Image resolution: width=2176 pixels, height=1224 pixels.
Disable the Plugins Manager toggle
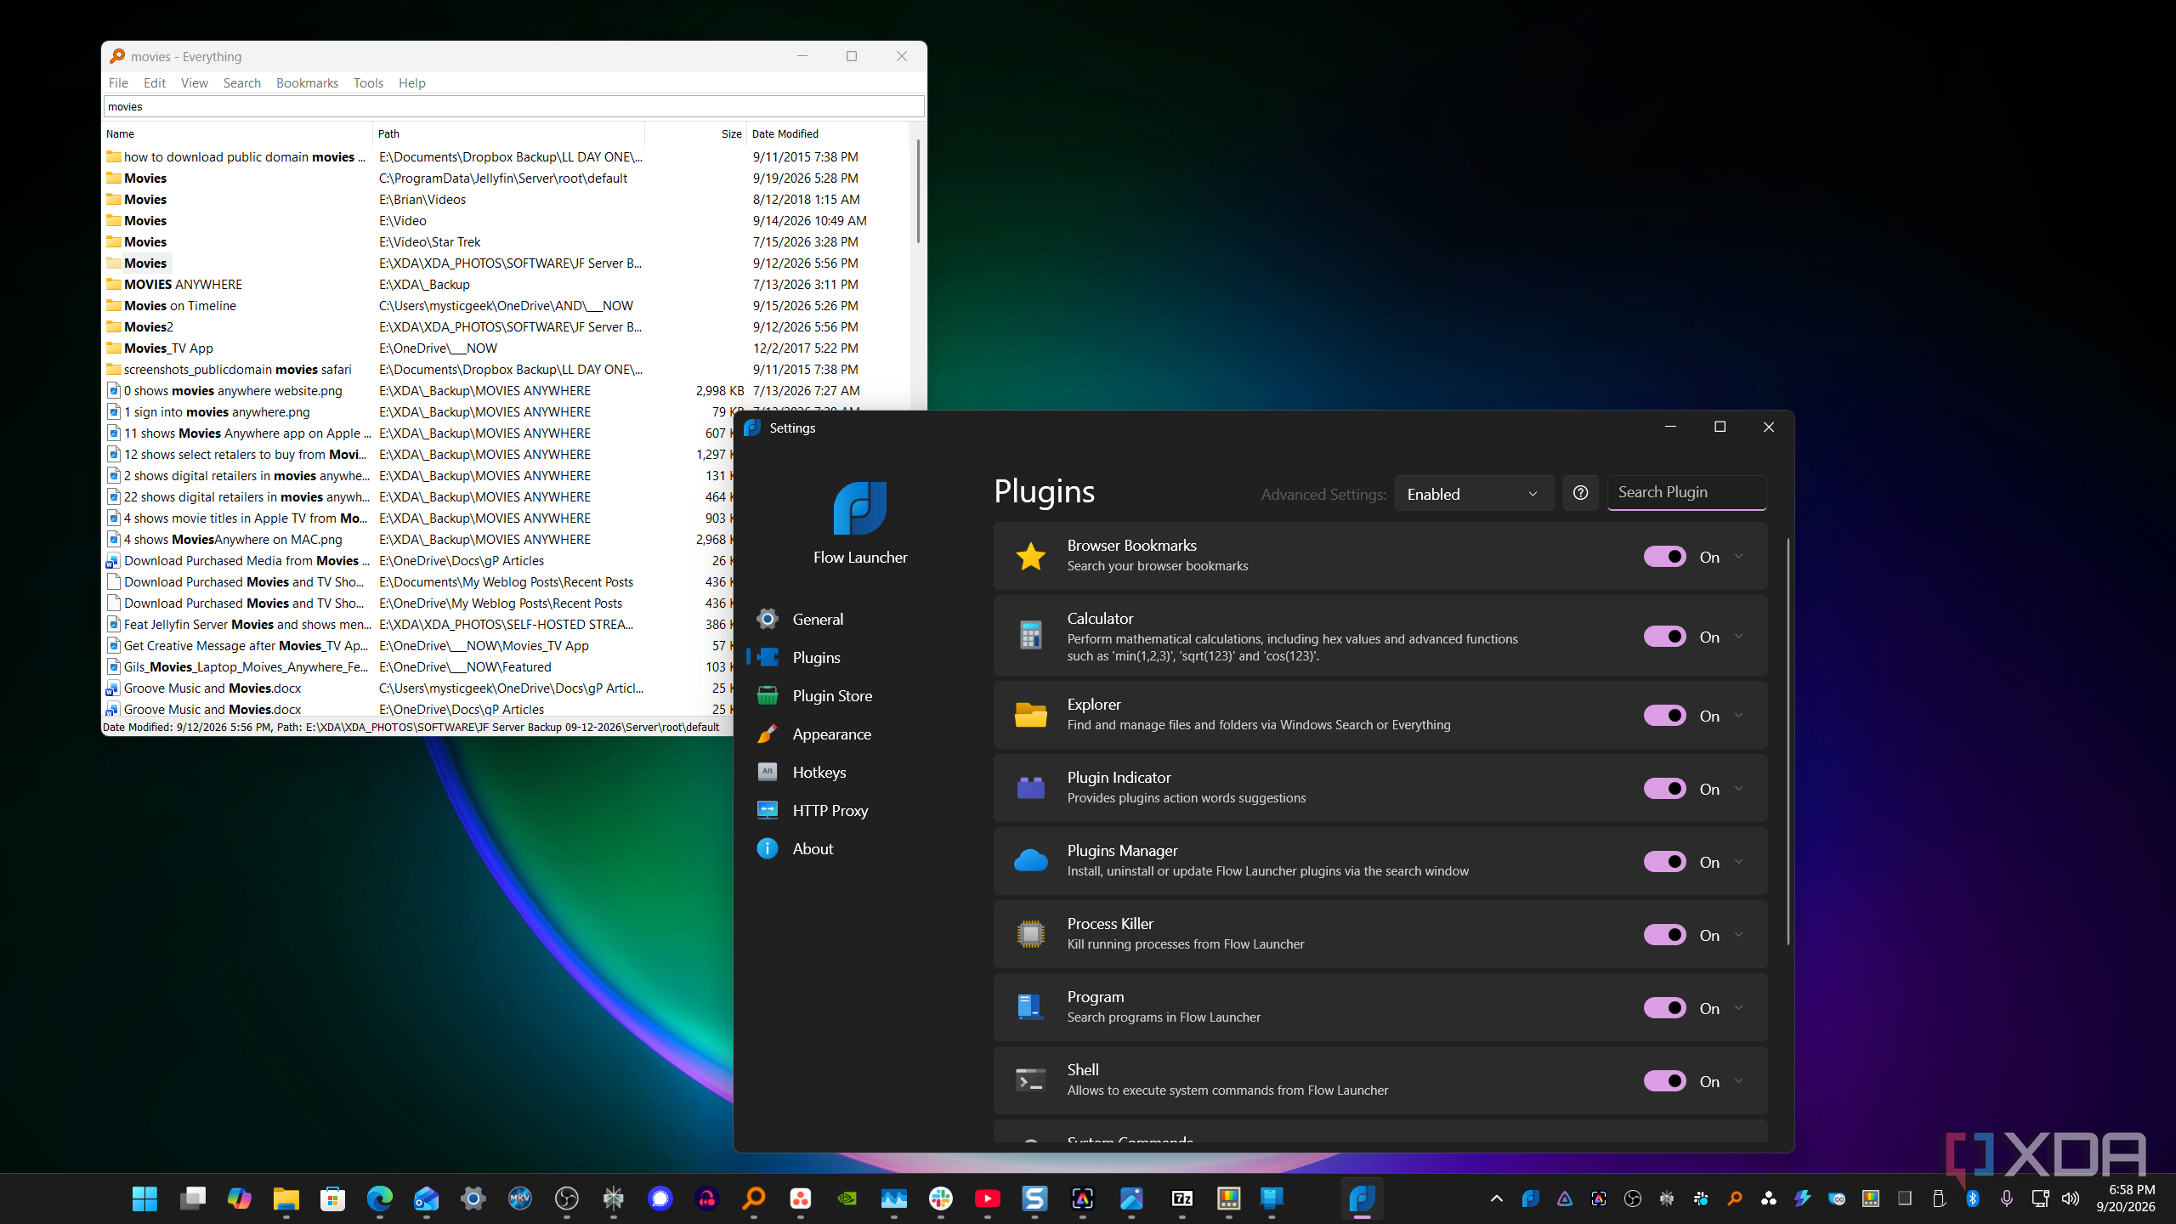point(1664,862)
